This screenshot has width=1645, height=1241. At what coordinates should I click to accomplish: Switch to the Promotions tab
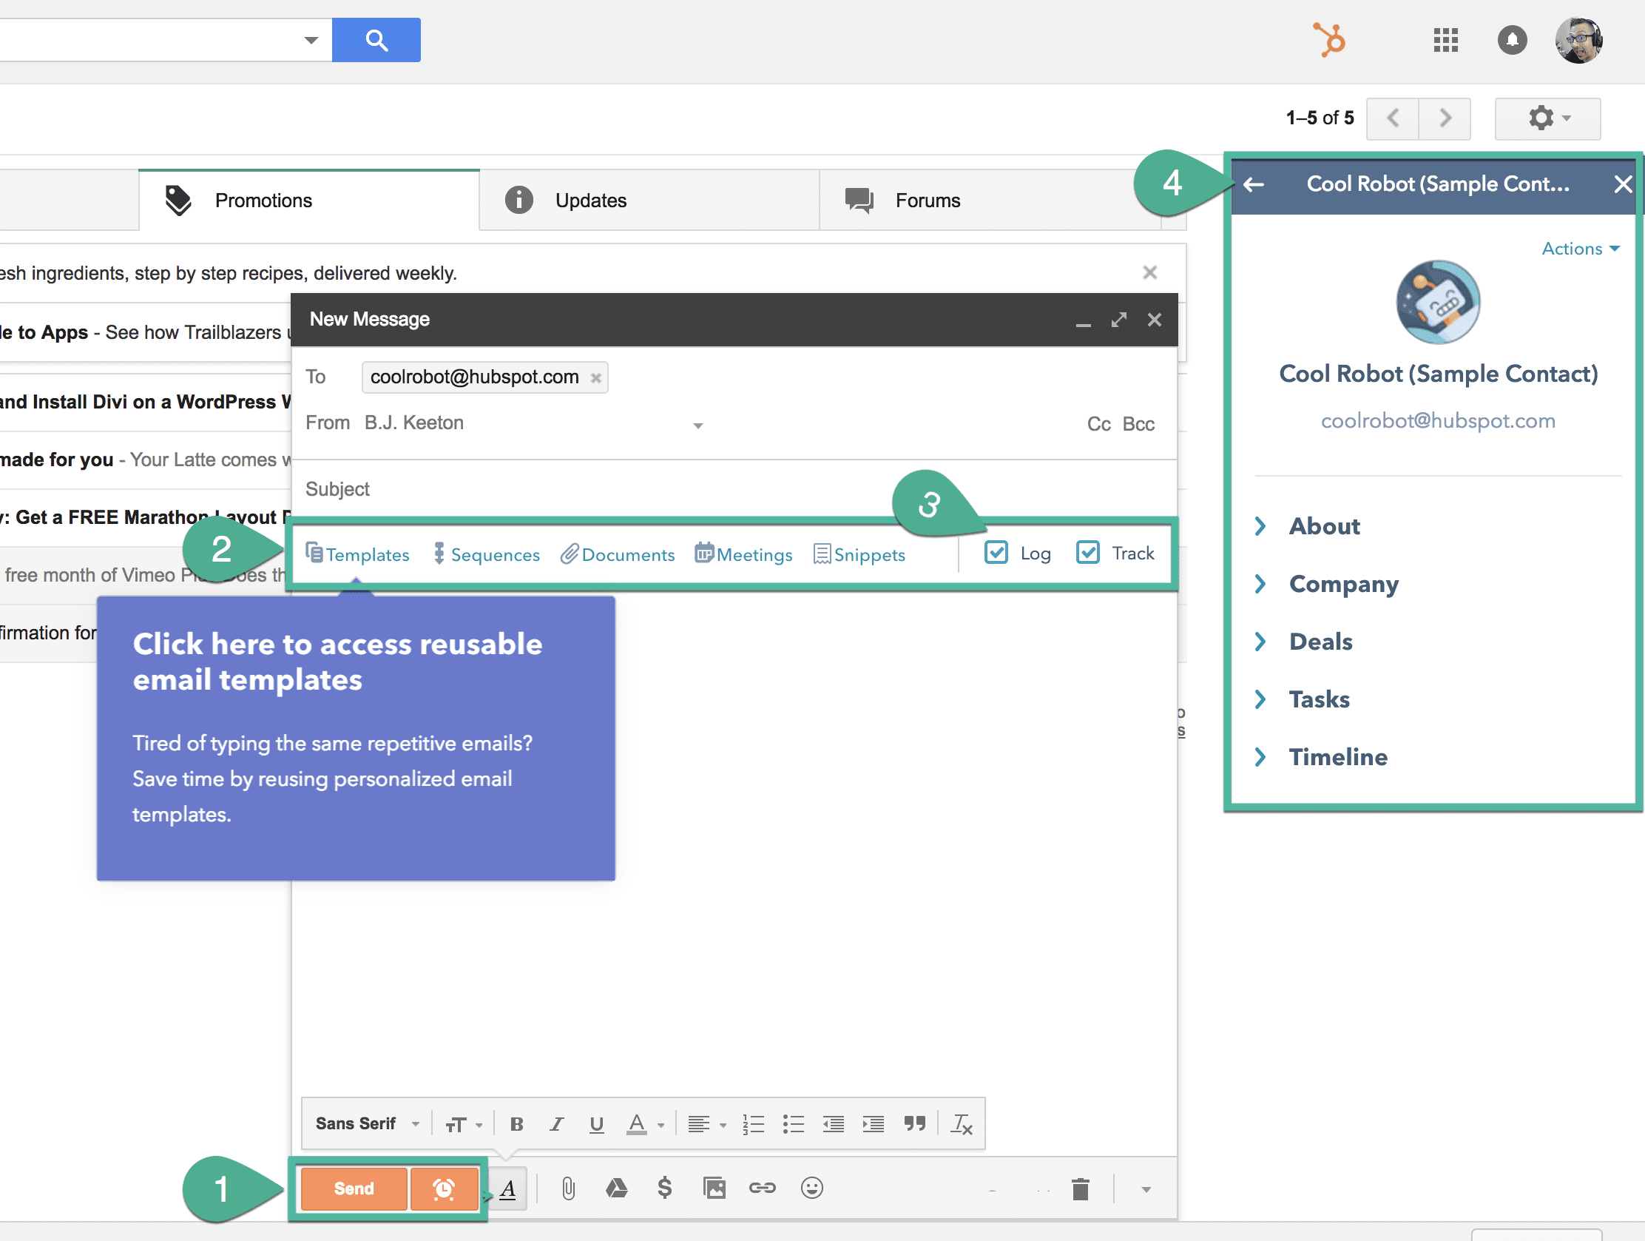[x=309, y=200]
